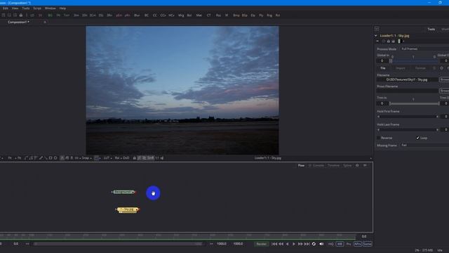Screen dimensions: 449x253
Task: Toggle the audio speaker button
Action: click(321, 244)
